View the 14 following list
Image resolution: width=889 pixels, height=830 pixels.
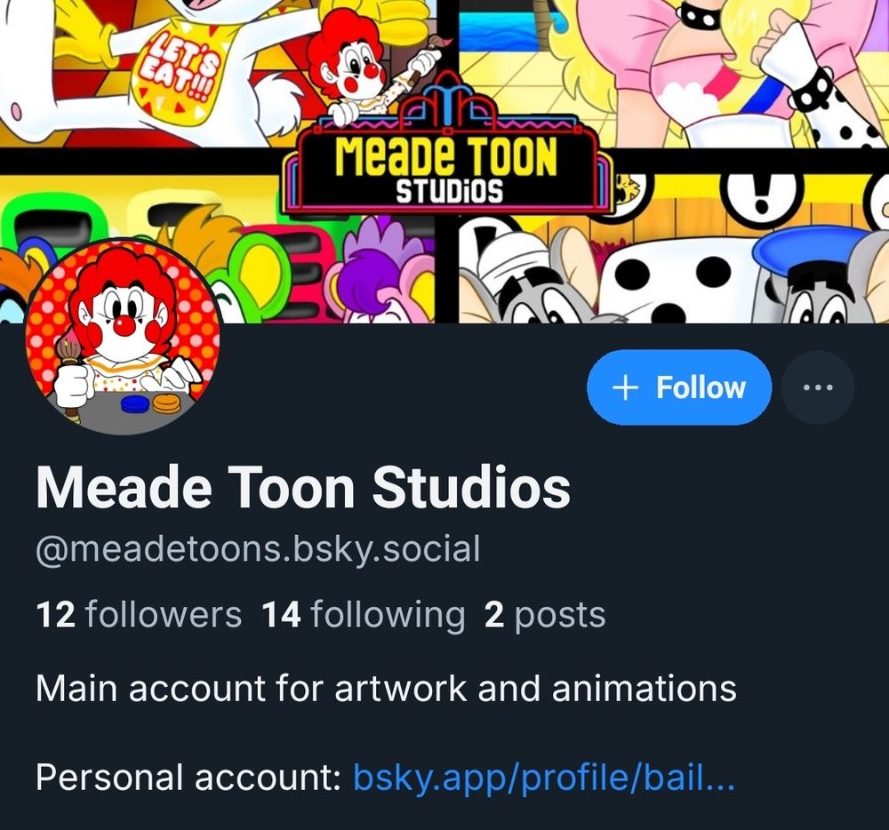point(363,615)
